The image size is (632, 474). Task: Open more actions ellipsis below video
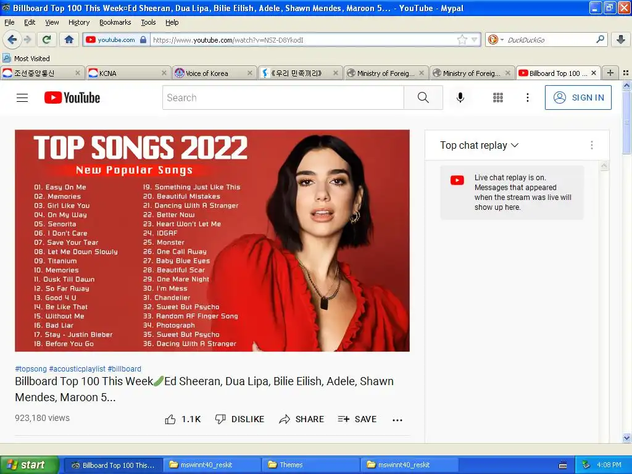[397, 420]
